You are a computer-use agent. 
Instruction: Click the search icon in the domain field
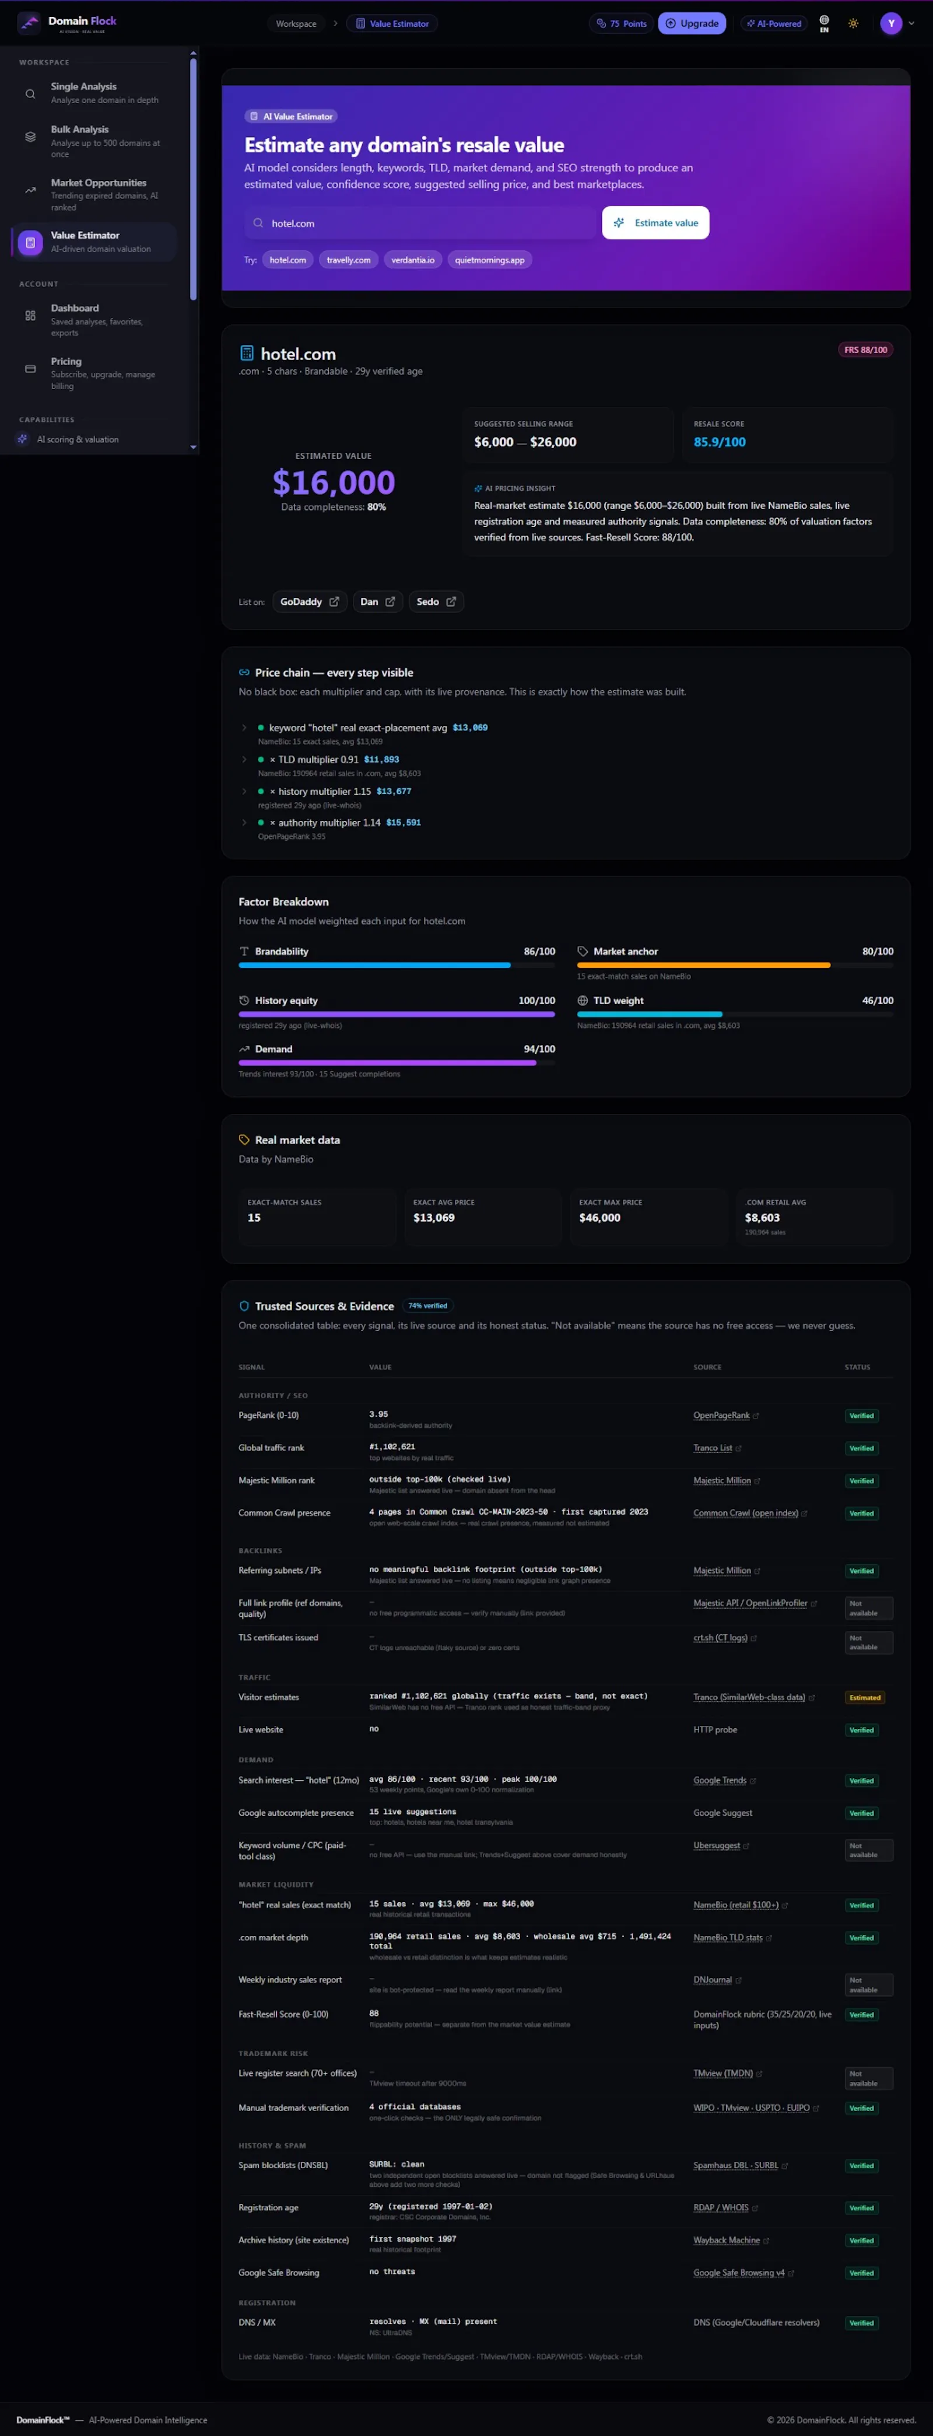[258, 223]
